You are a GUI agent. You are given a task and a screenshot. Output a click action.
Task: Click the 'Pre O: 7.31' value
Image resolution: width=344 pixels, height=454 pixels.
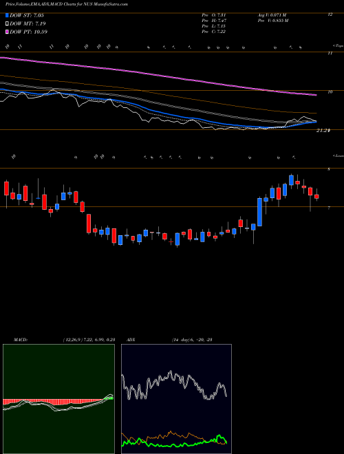(214, 14)
